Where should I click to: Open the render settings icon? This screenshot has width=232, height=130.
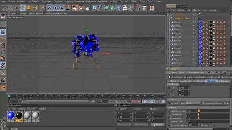coord(87,8)
